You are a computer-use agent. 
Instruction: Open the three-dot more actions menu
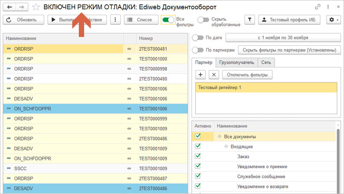115,20
